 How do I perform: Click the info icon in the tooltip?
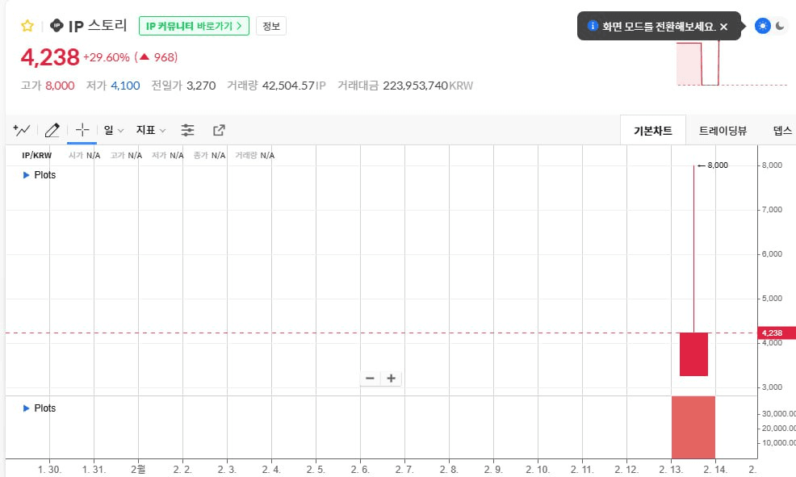click(x=593, y=25)
